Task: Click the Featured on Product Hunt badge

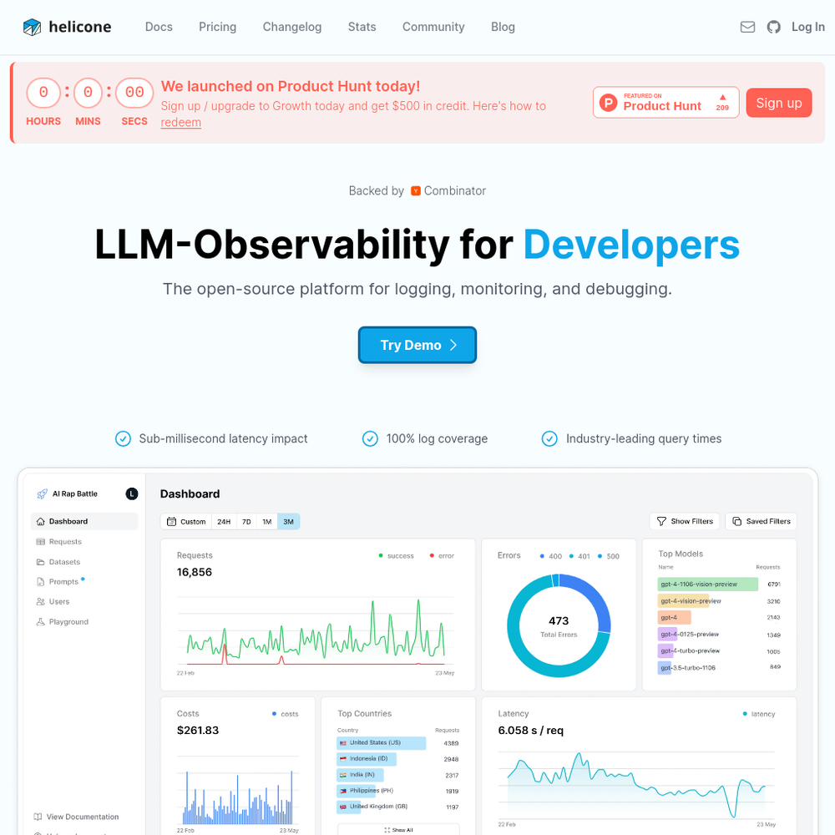Action: (x=665, y=102)
